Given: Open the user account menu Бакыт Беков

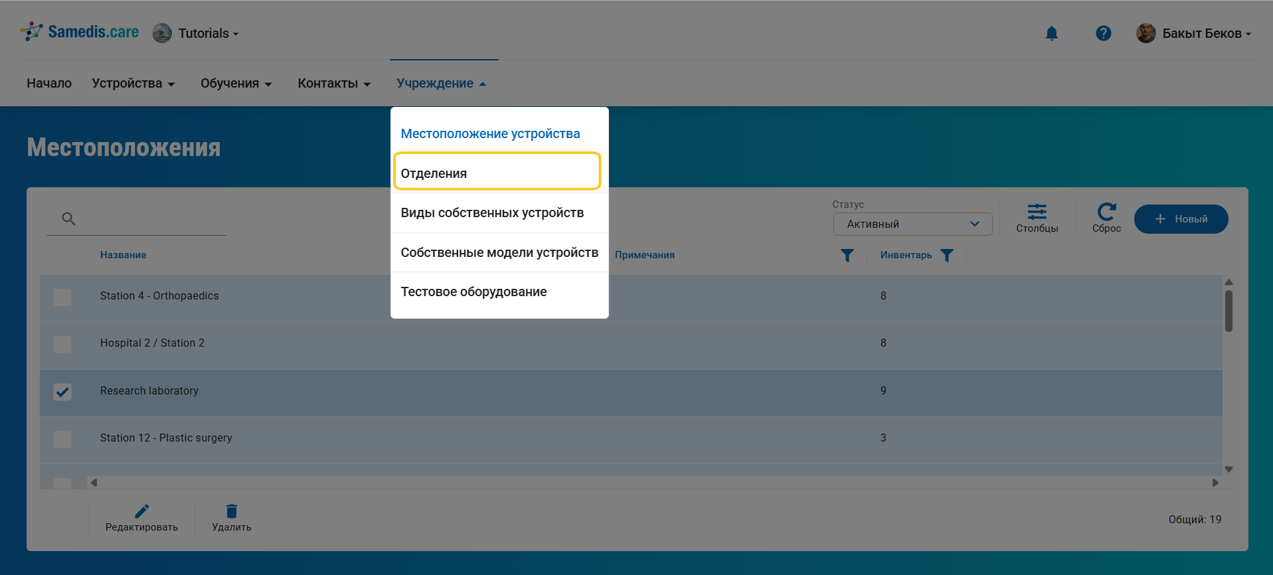Looking at the screenshot, I should (1195, 33).
